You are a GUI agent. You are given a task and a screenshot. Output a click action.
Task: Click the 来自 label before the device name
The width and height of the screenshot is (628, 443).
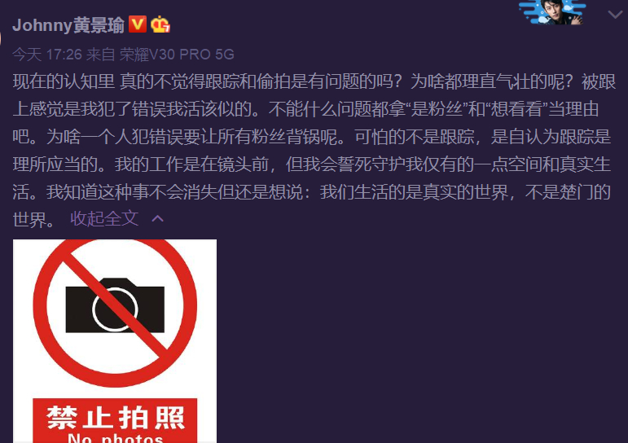101,55
